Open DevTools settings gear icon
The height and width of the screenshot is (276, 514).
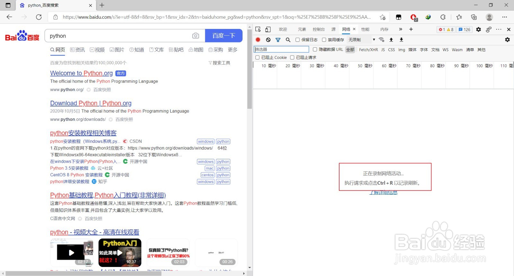[478, 29]
